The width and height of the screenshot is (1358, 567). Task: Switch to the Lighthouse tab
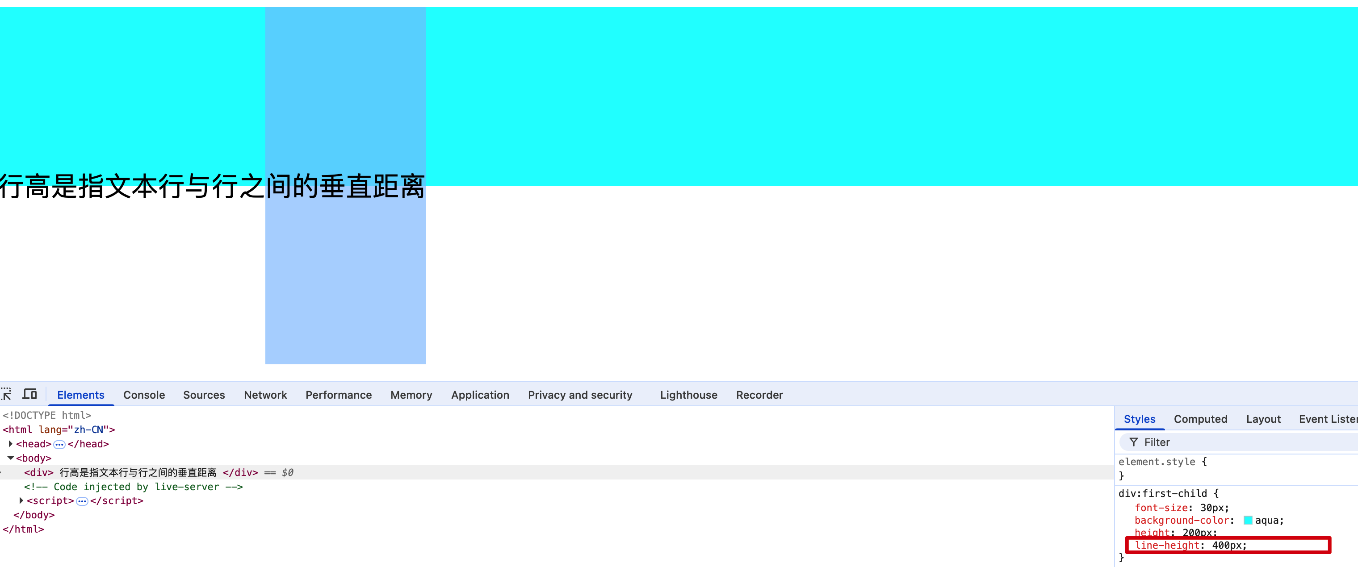point(688,395)
